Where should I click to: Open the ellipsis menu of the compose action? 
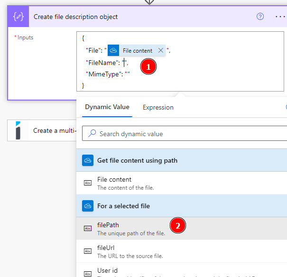pyautogui.click(x=280, y=17)
